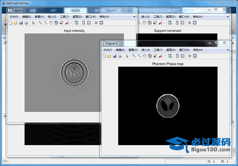Expand Brush tool color dropdown in Figure 5
Viewport: 238px width, 166px height.
[x=164, y=56]
